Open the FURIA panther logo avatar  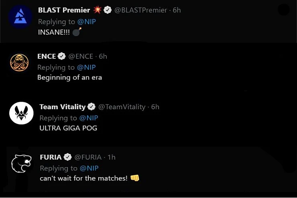pyautogui.click(x=21, y=164)
